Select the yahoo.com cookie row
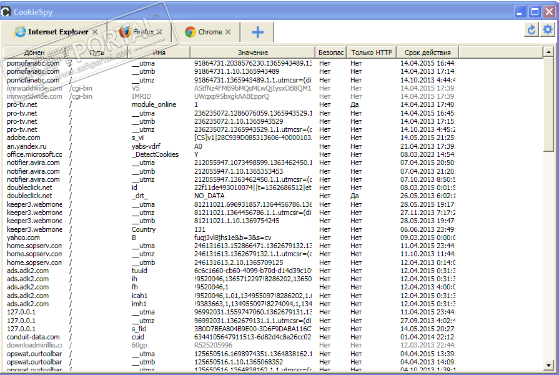Screen dimensions: 559x375 coord(230,237)
